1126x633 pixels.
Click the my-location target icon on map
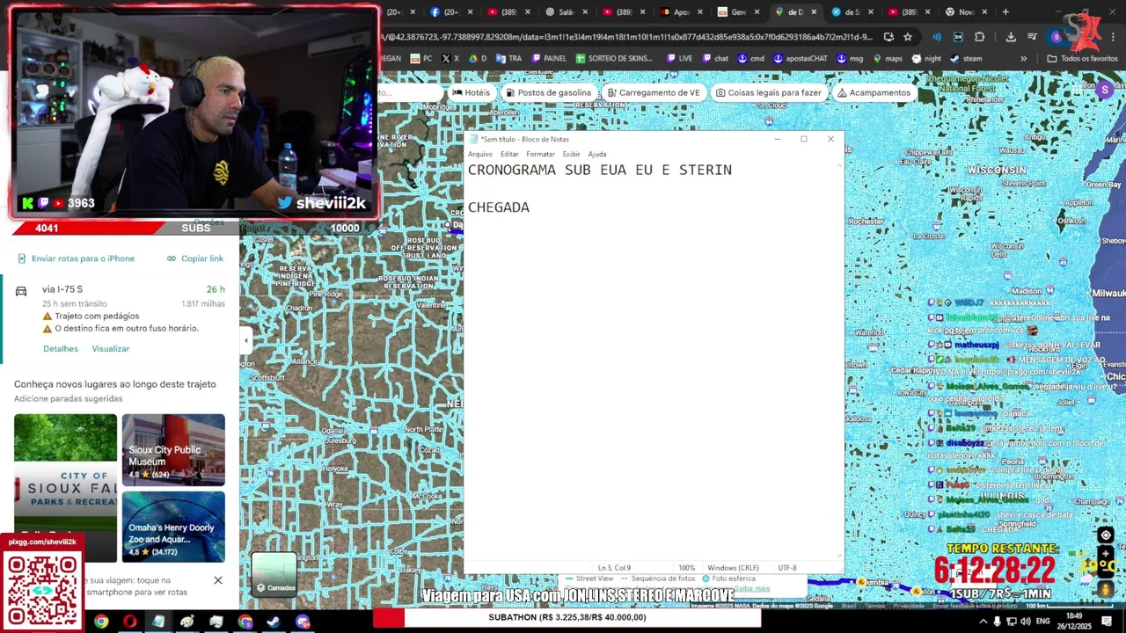(1106, 535)
